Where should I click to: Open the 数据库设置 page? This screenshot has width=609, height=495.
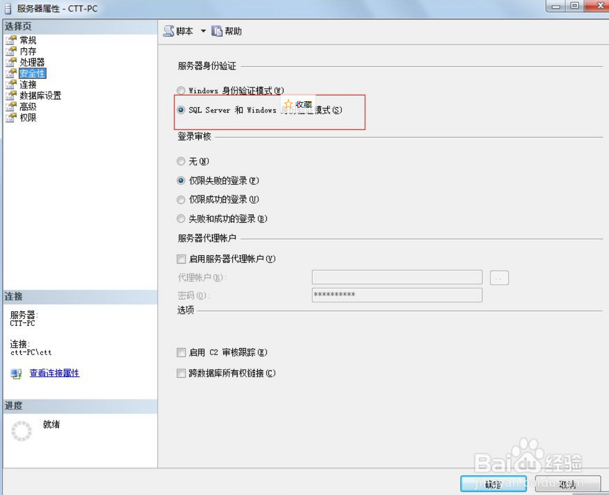point(40,96)
